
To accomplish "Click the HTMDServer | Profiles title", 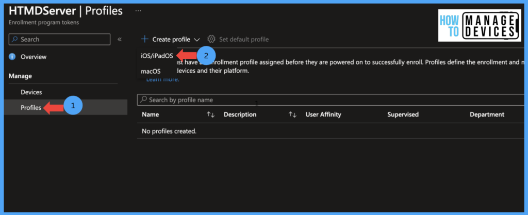I will (x=65, y=11).
